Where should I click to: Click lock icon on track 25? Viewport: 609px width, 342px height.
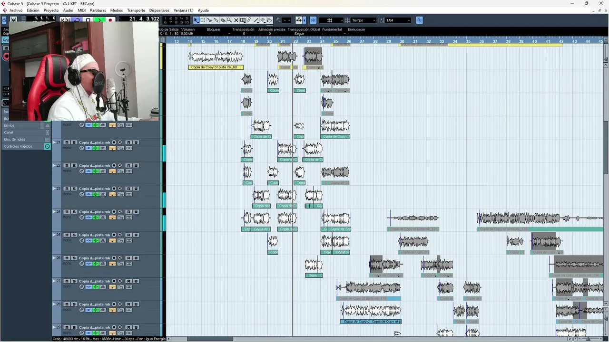click(x=120, y=241)
